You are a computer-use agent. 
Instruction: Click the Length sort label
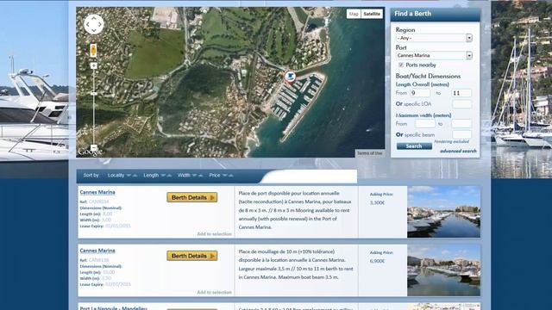click(151, 176)
